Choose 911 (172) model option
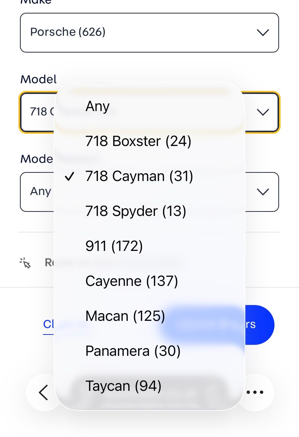 point(114,246)
